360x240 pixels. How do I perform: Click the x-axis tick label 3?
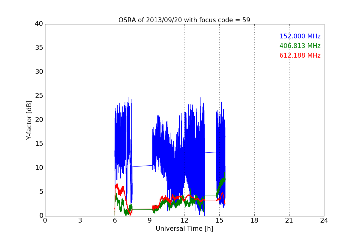(80, 220)
